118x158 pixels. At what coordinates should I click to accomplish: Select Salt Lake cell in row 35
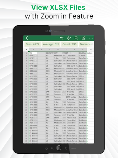(x=58, y=141)
